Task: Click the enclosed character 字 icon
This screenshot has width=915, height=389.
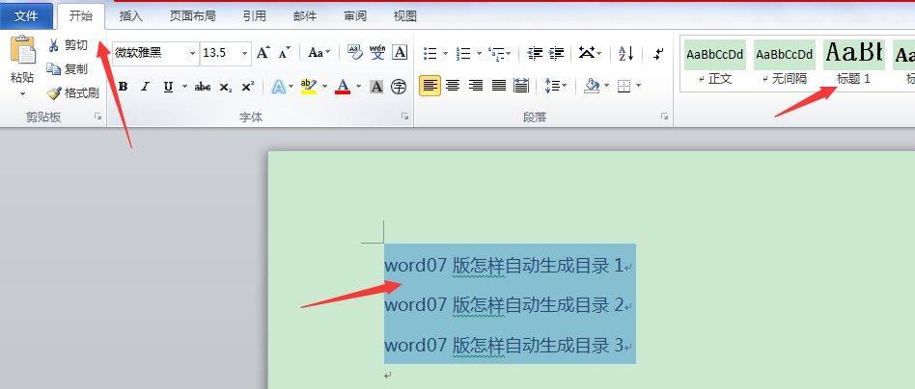Action: pos(399,87)
